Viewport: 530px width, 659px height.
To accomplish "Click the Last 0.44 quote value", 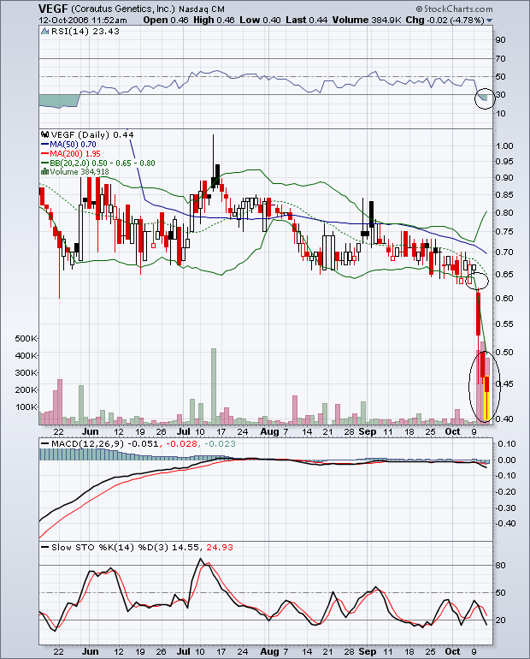I will tap(306, 21).
